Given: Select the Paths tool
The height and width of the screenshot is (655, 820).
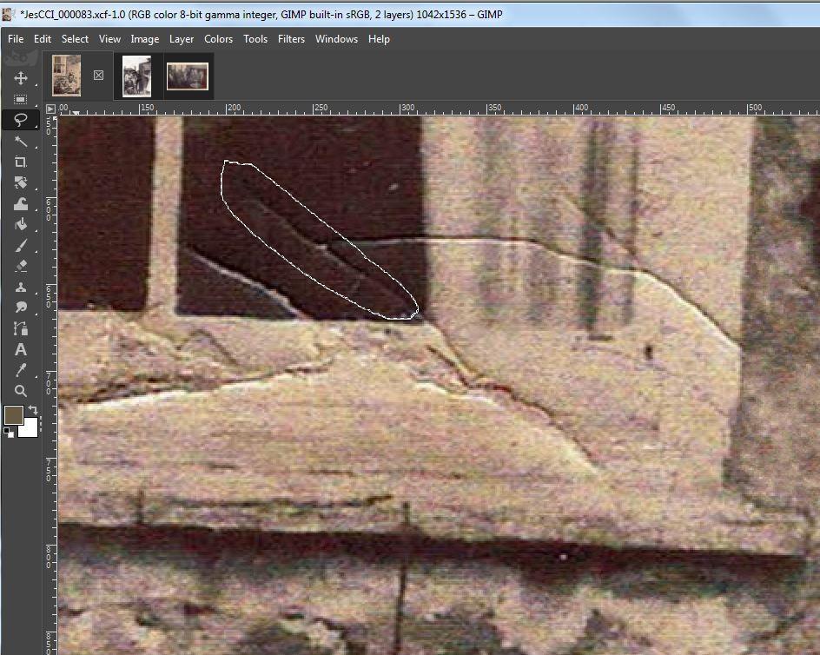Looking at the screenshot, I should pyautogui.click(x=20, y=328).
